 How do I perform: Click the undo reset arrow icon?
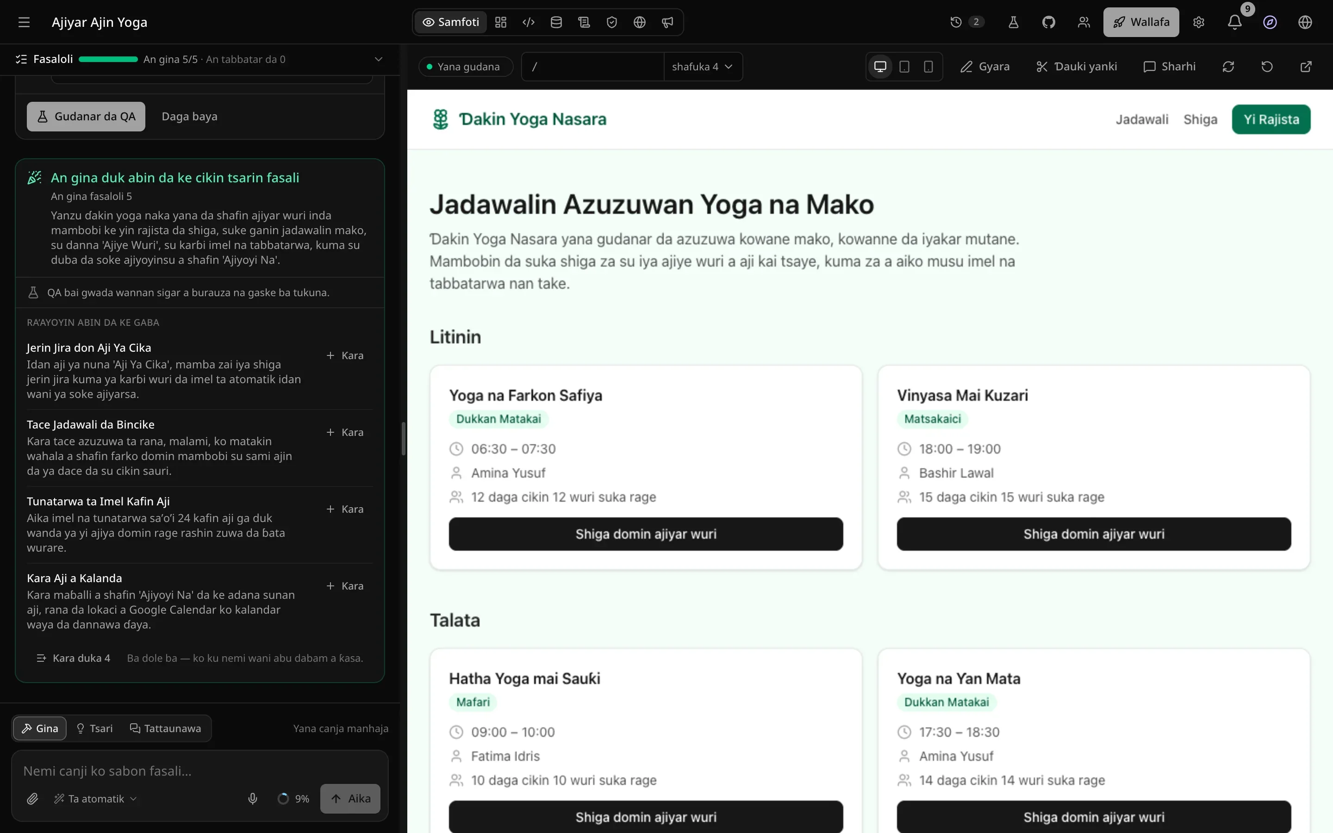1266,67
